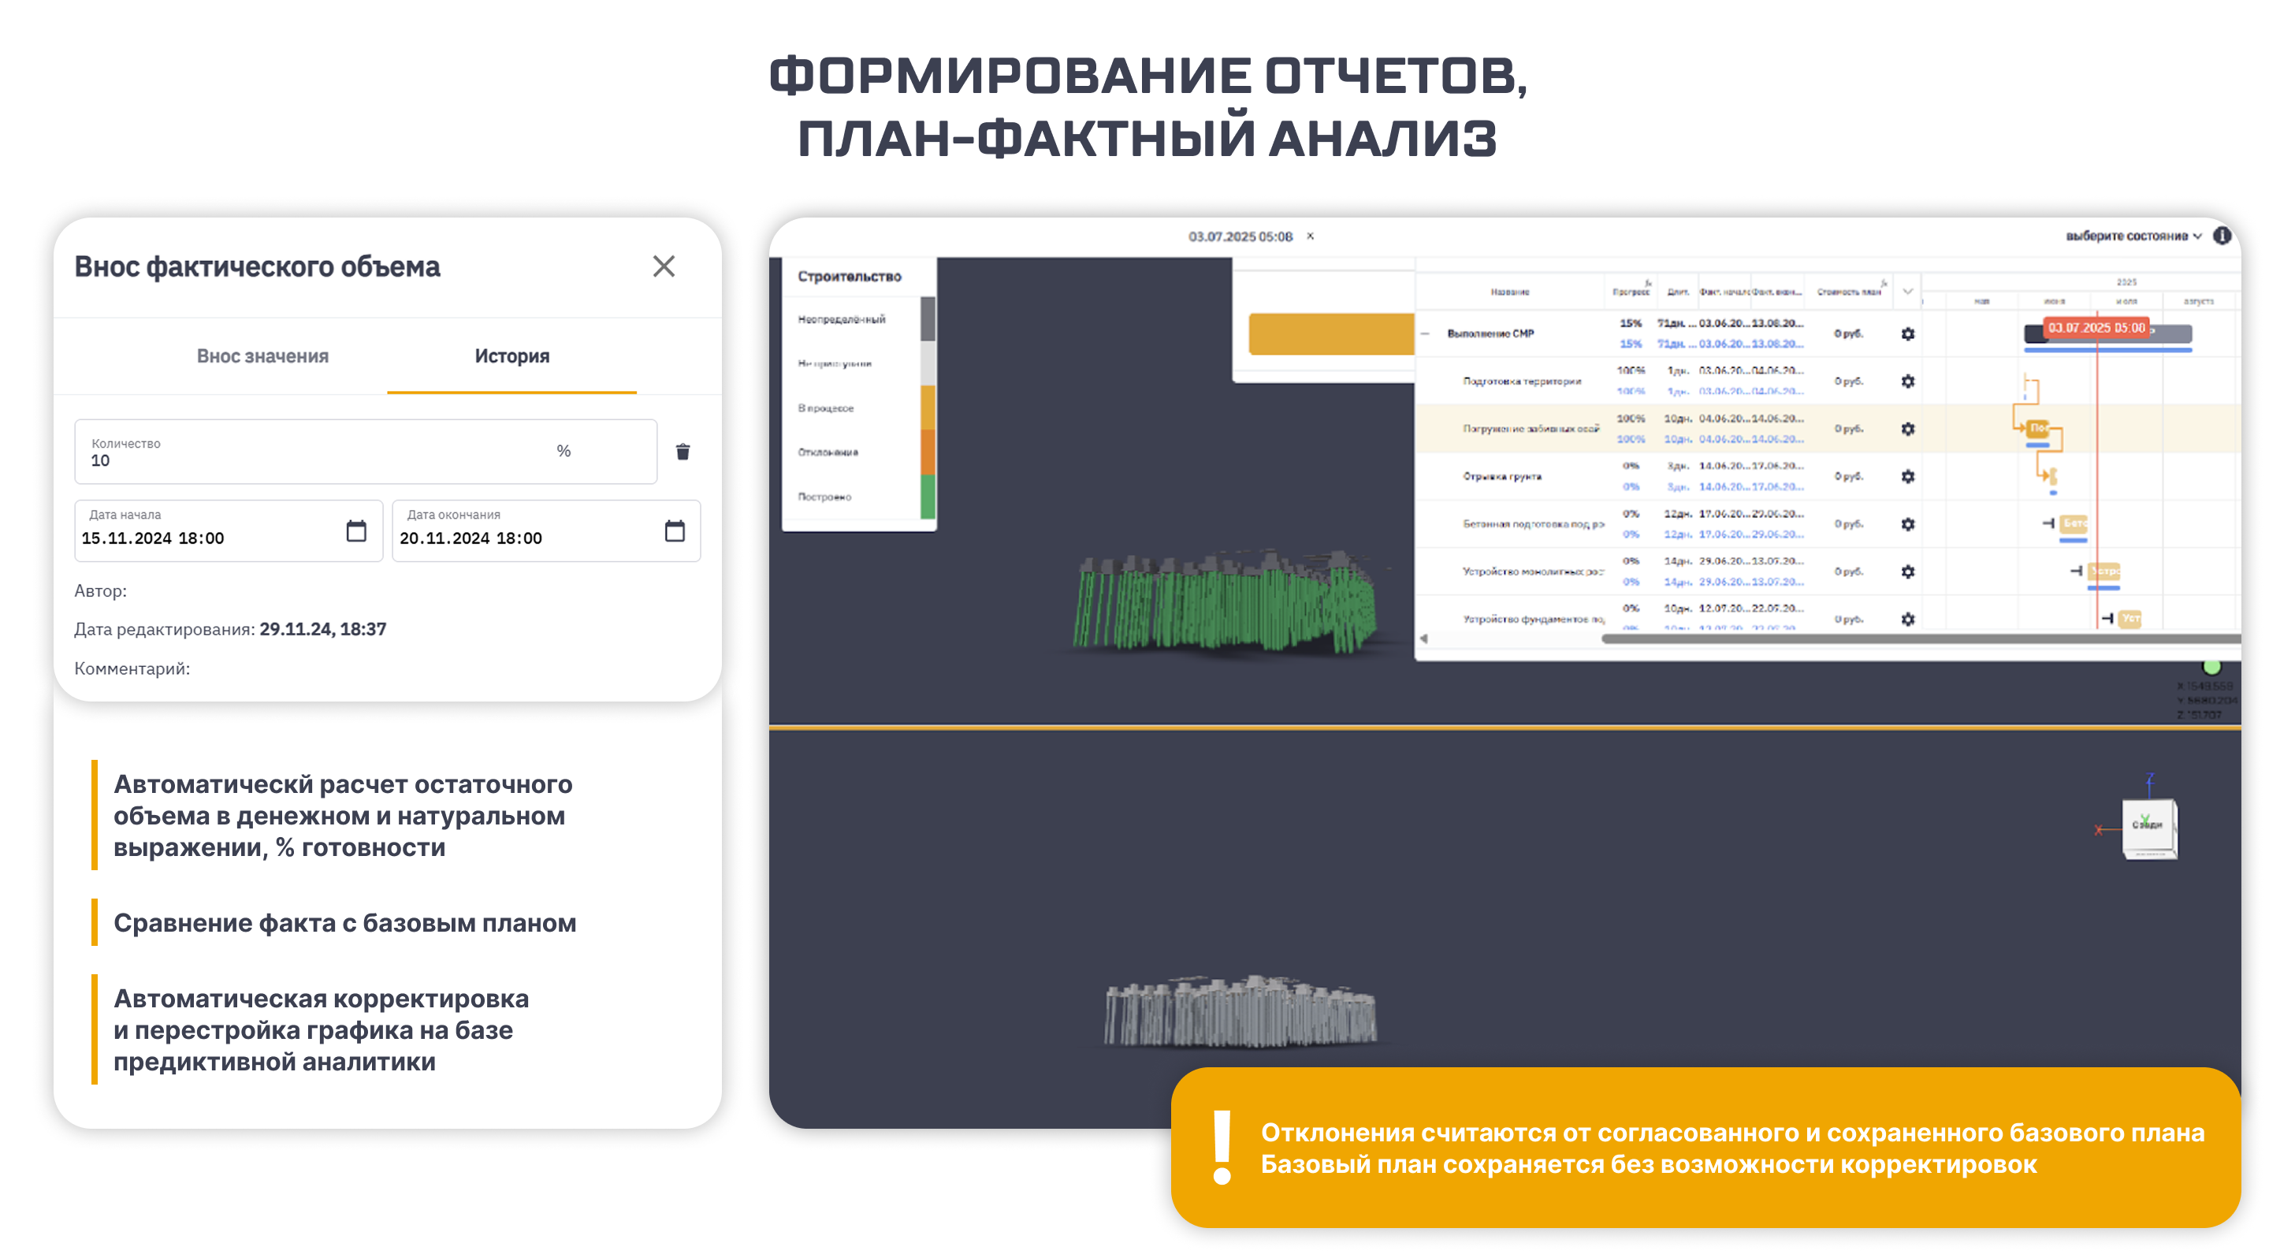Click the Стоимость план column header
This screenshot has width=2295, height=1258.
[1850, 292]
